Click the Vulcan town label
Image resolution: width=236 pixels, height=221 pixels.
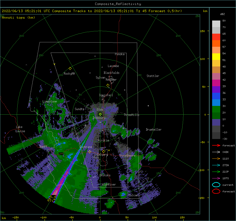[x=133, y=195]
